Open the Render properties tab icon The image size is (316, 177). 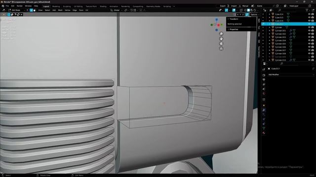coord(264,75)
